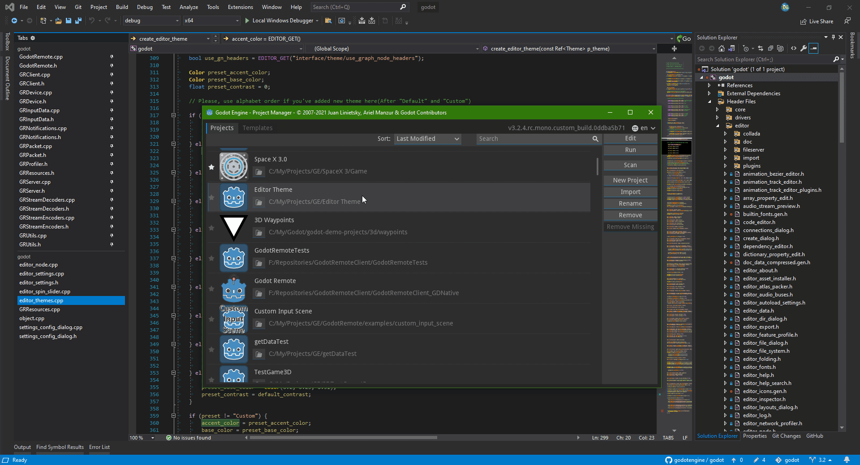Unfavorite the Space X 3.0 project star
This screenshot has height=465, width=860.
[211, 167]
